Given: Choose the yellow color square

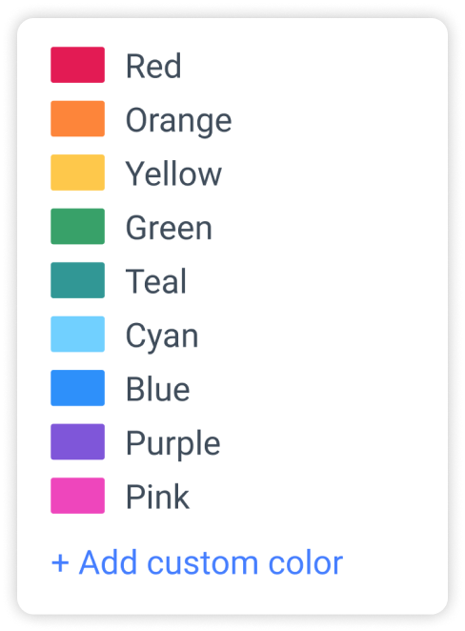Looking at the screenshot, I should pos(77,173).
